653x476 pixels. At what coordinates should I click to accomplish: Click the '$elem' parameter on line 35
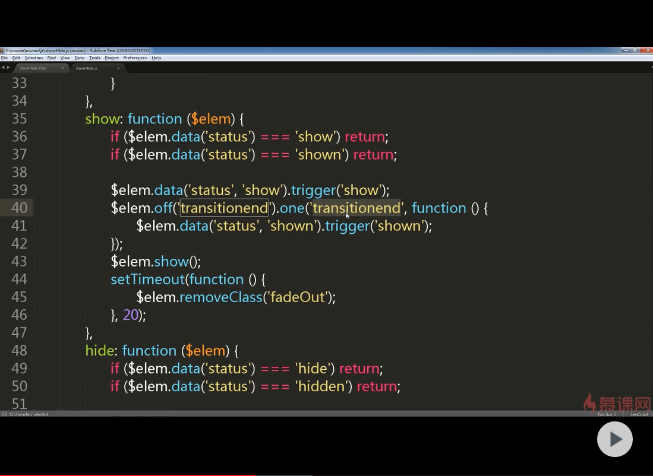211,119
